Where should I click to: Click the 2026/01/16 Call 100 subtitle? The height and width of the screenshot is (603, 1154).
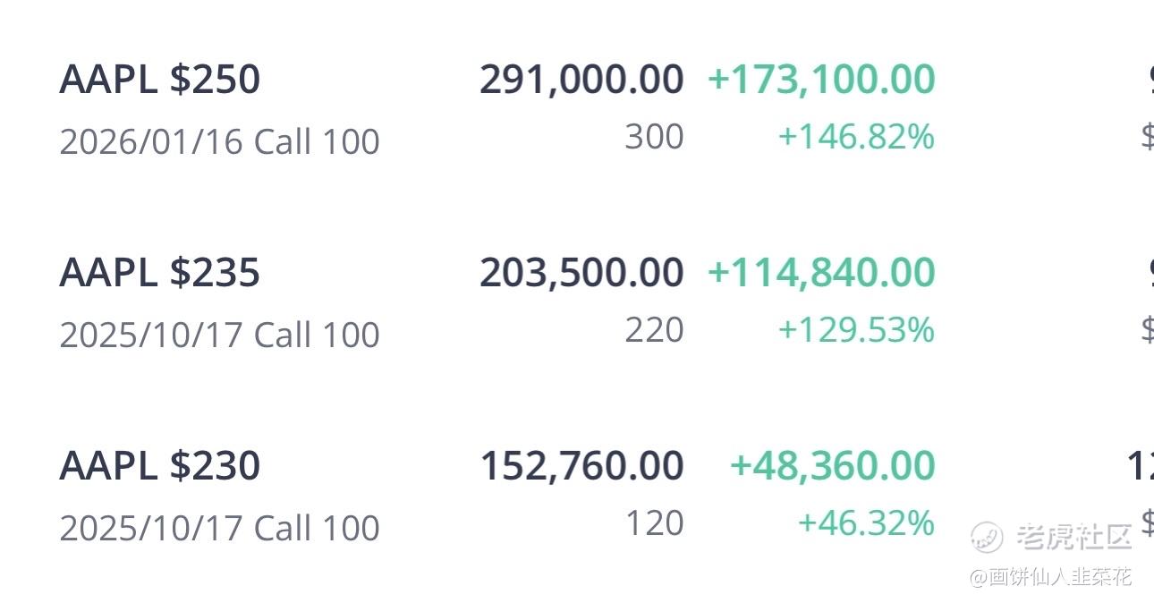pyautogui.click(x=219, y=141)
